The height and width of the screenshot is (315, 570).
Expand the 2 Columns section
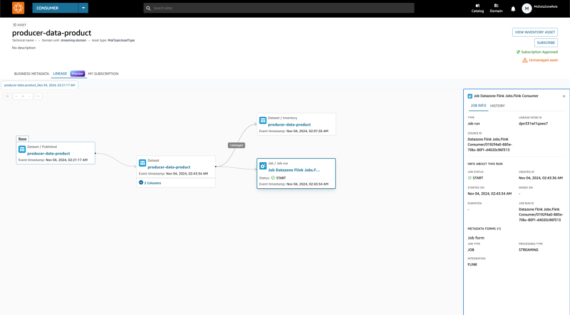[150, 183]
